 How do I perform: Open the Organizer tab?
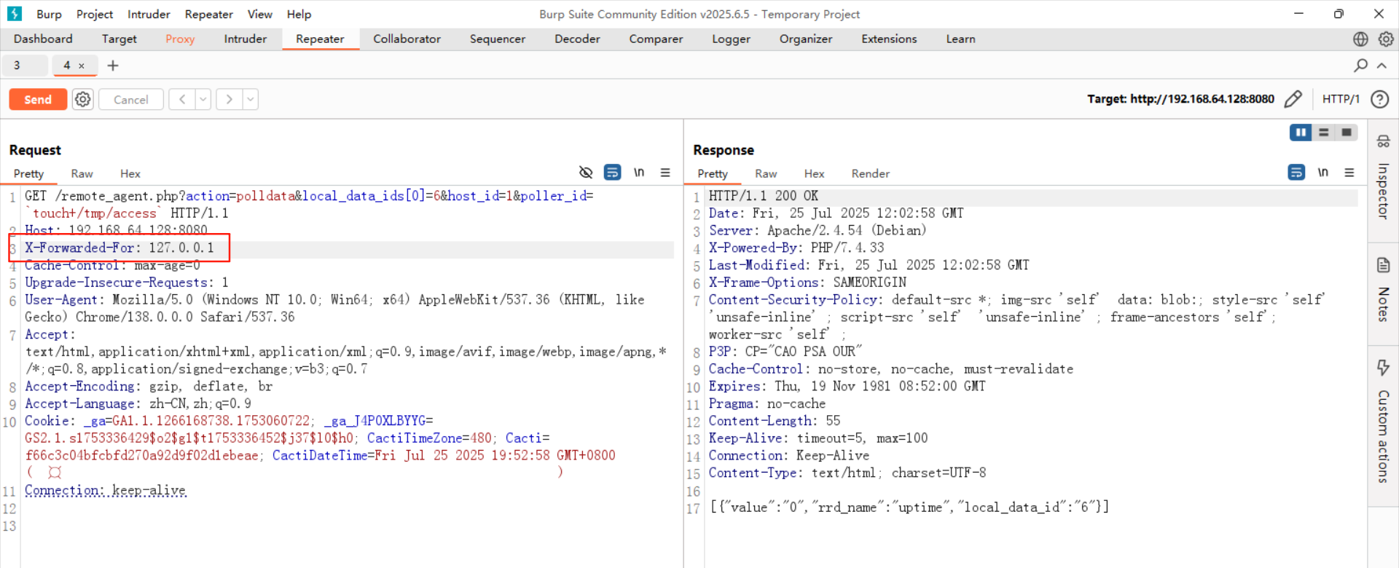806,39
